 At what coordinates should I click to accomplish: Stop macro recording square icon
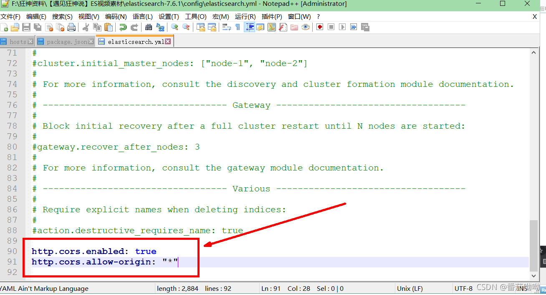point(331,28)
